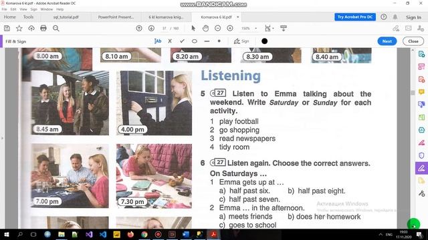The height and width of the screenshot is (240, 428).
Task: Open the Protect shield tool in sidebar
Action: 421,155
